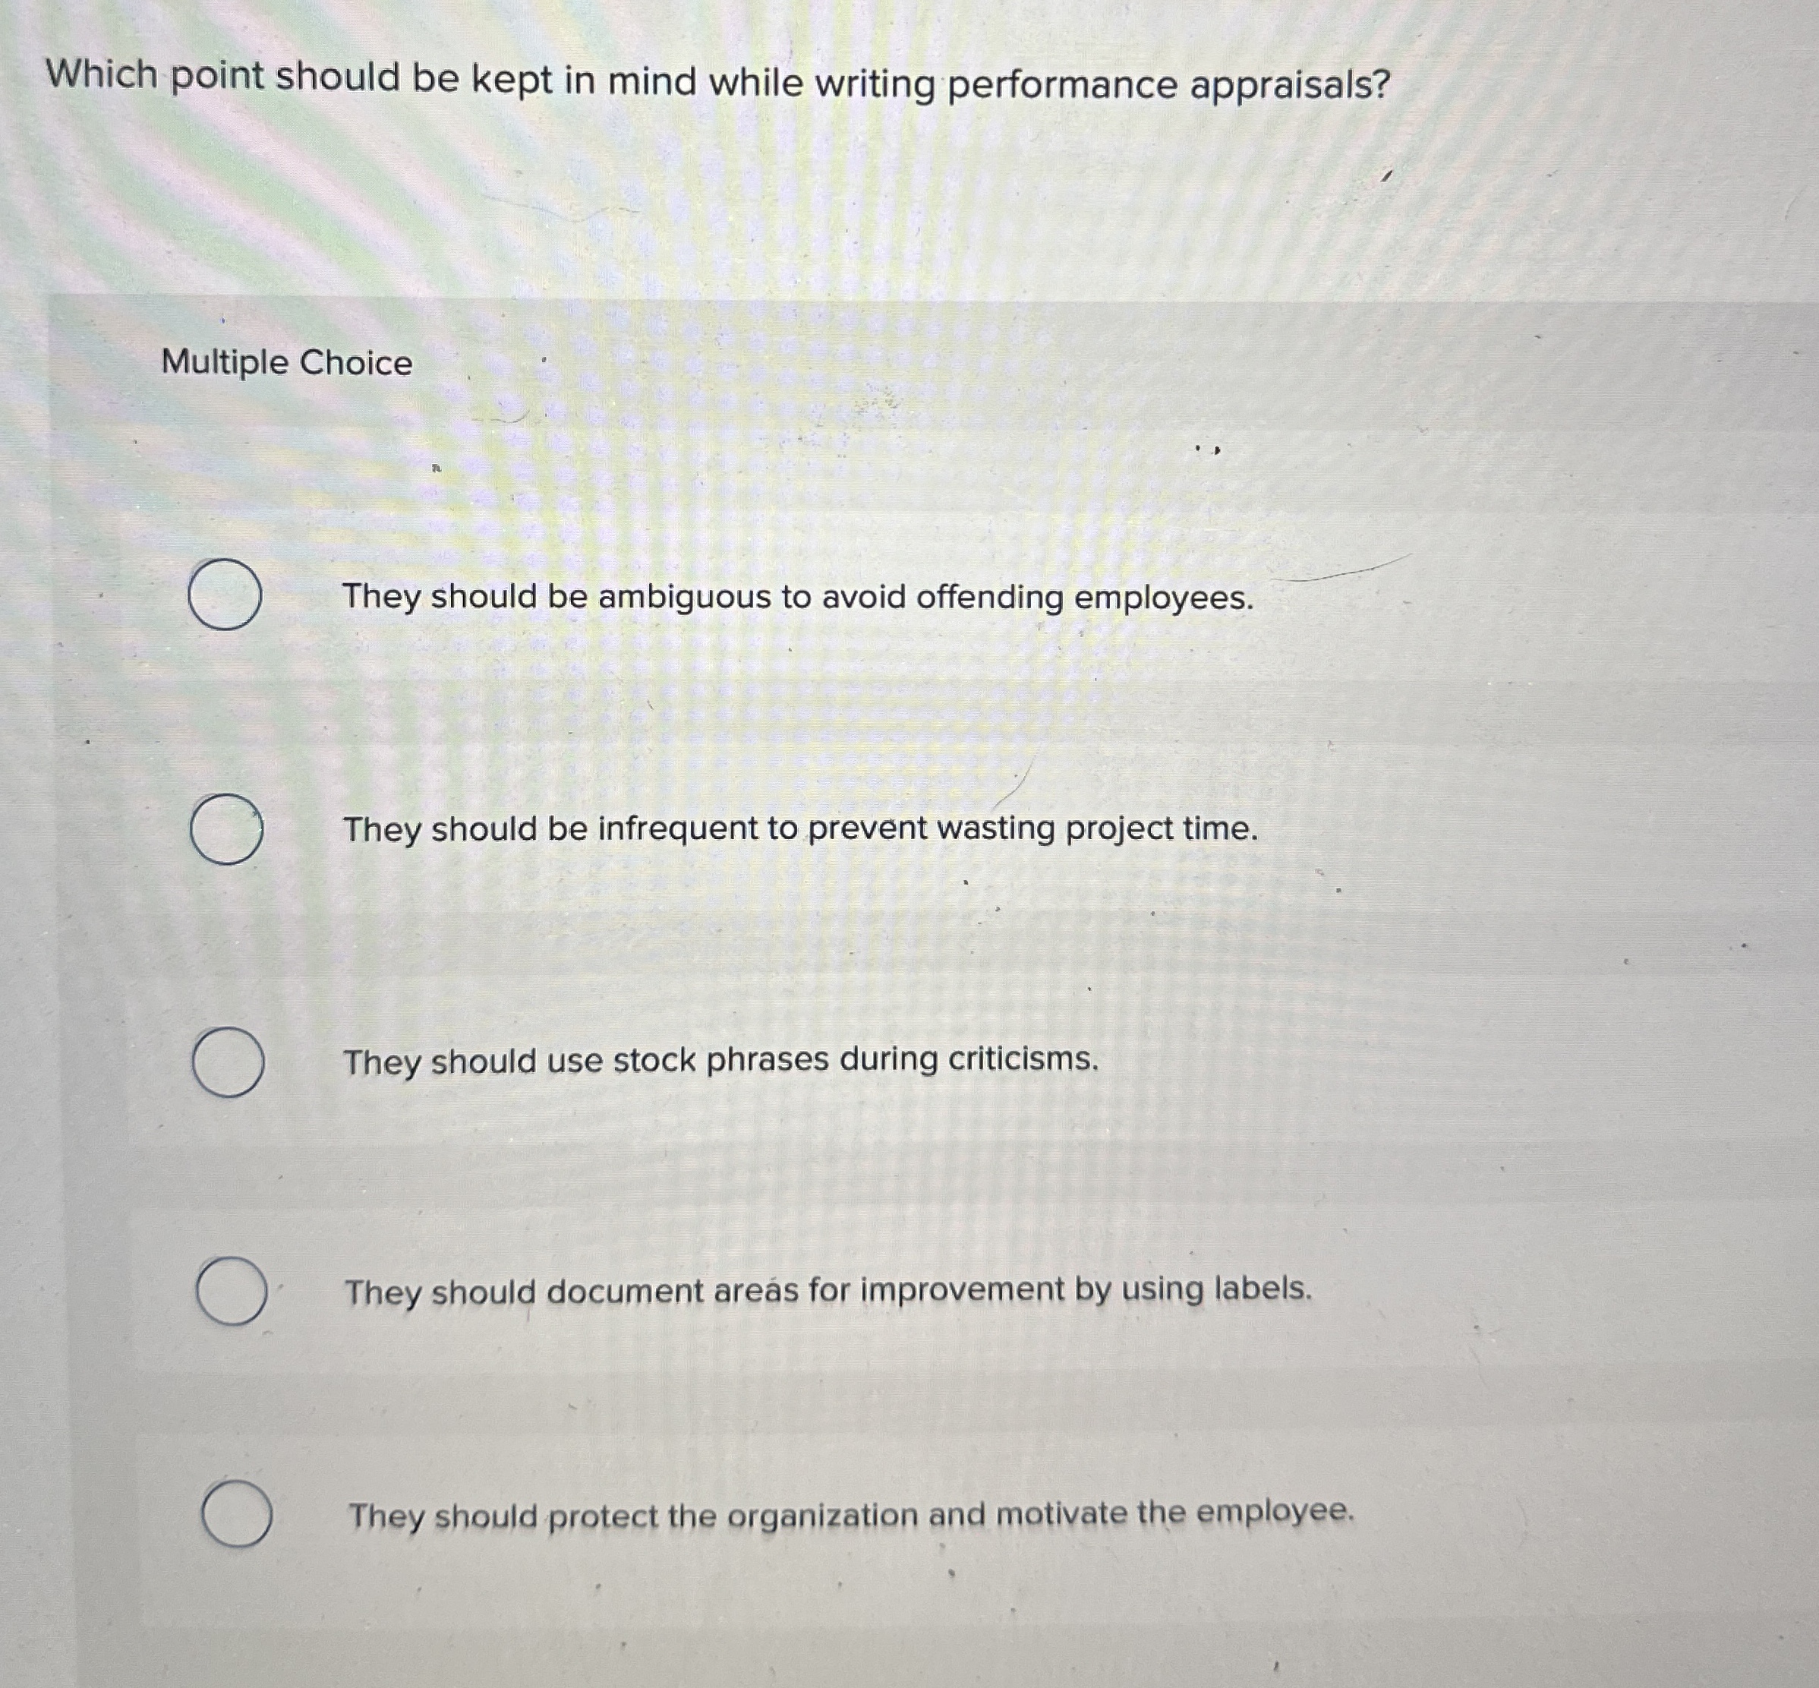The image size is (1819, 1688).
Task: Click the answer text about avoiding offending employees
Action: click(x=799, y=598)
